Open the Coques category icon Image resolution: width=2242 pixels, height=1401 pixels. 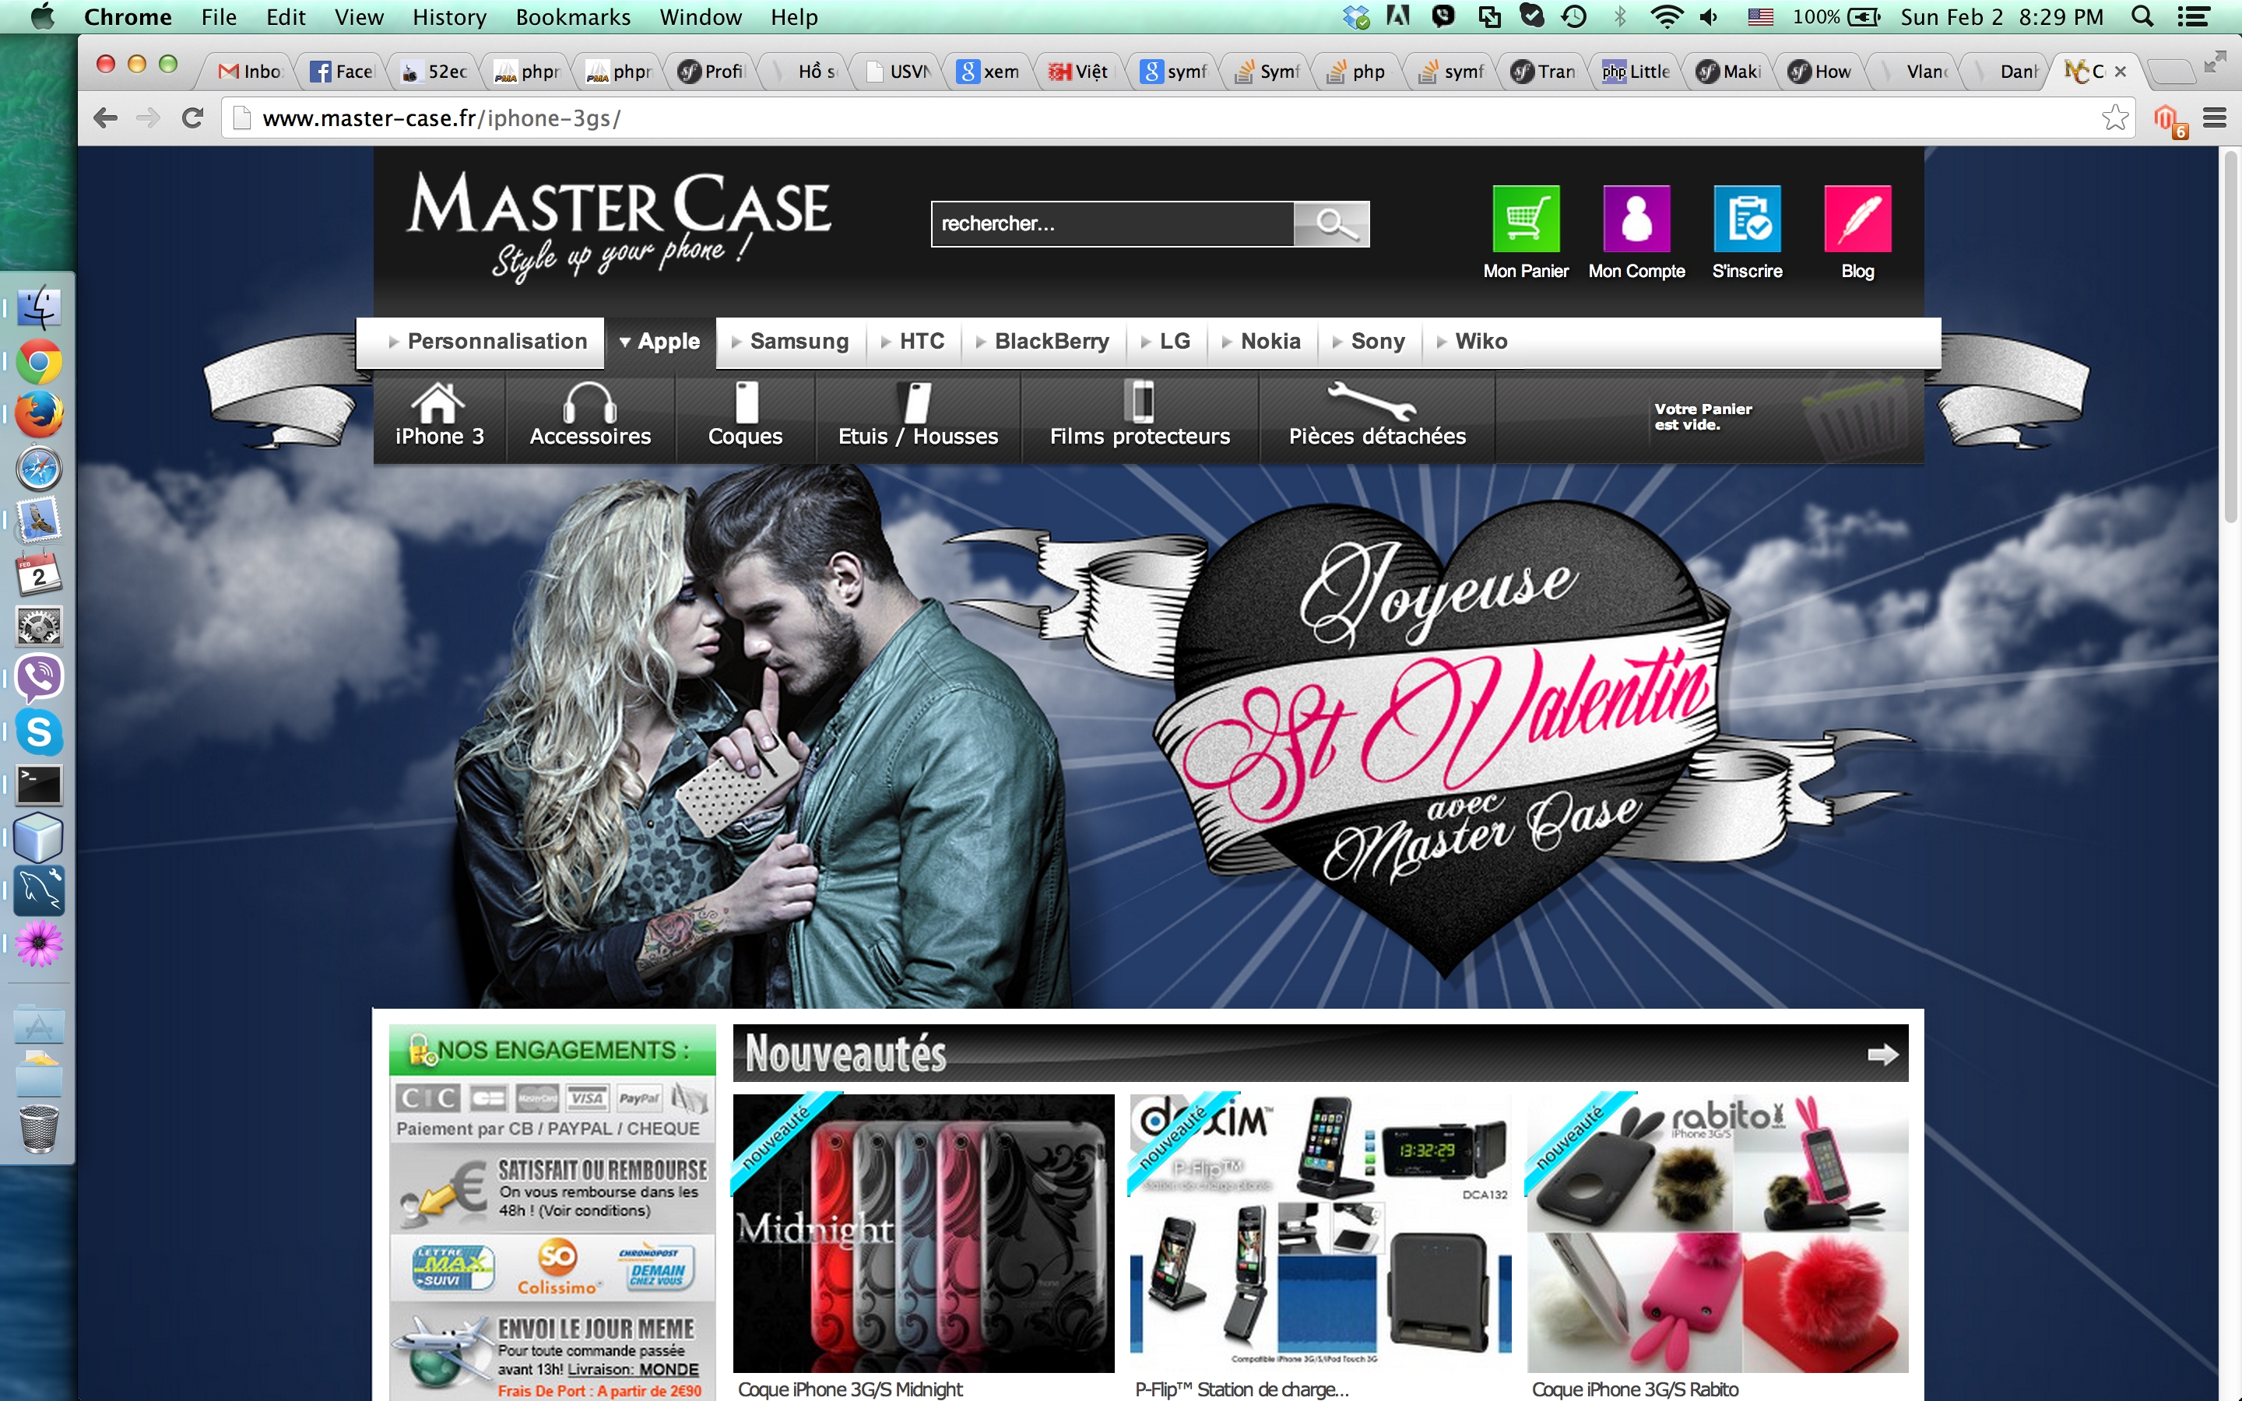tap(745, 416)
